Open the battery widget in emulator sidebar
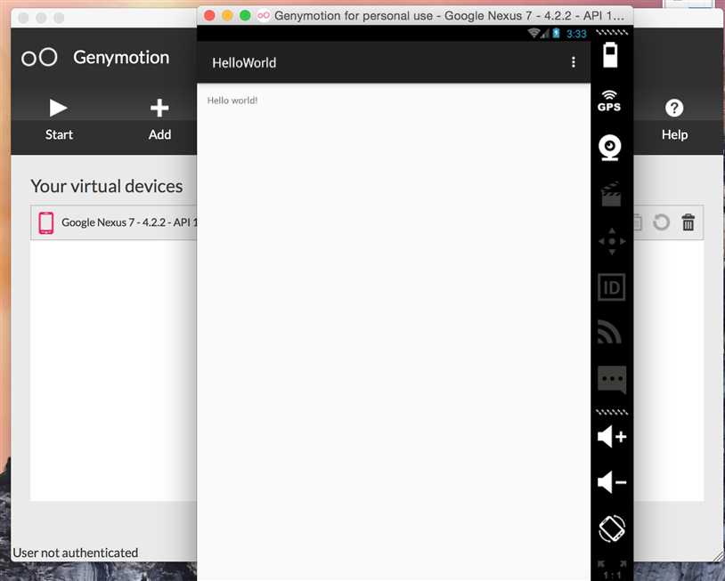The image size is (725, 581). point(610,55)
